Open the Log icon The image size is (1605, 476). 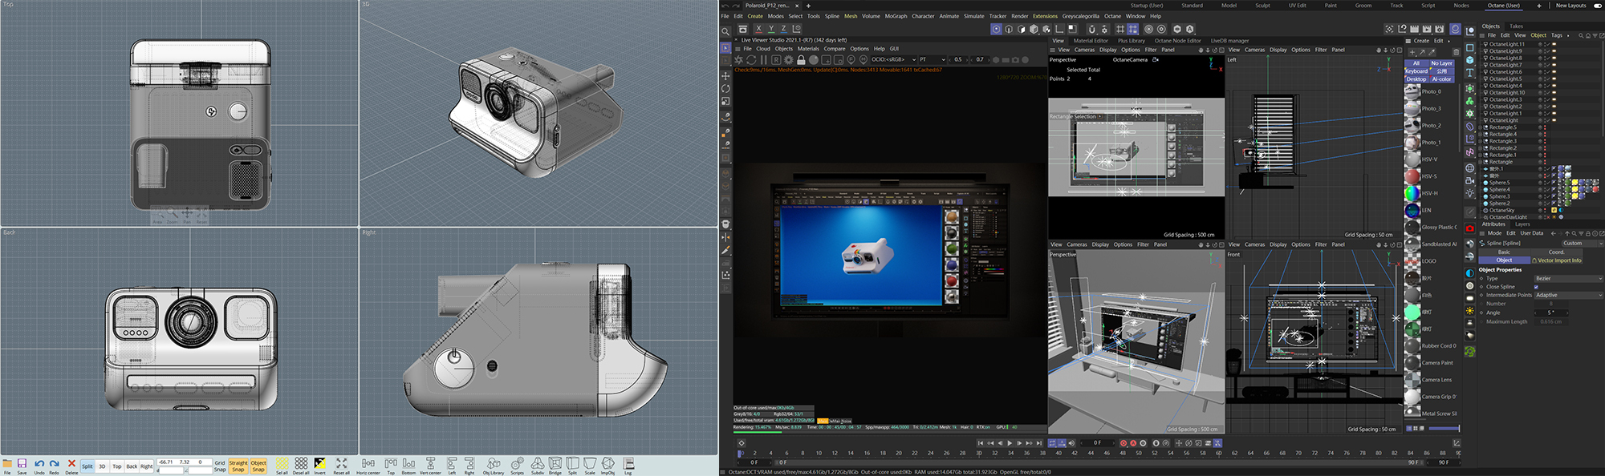628,463
